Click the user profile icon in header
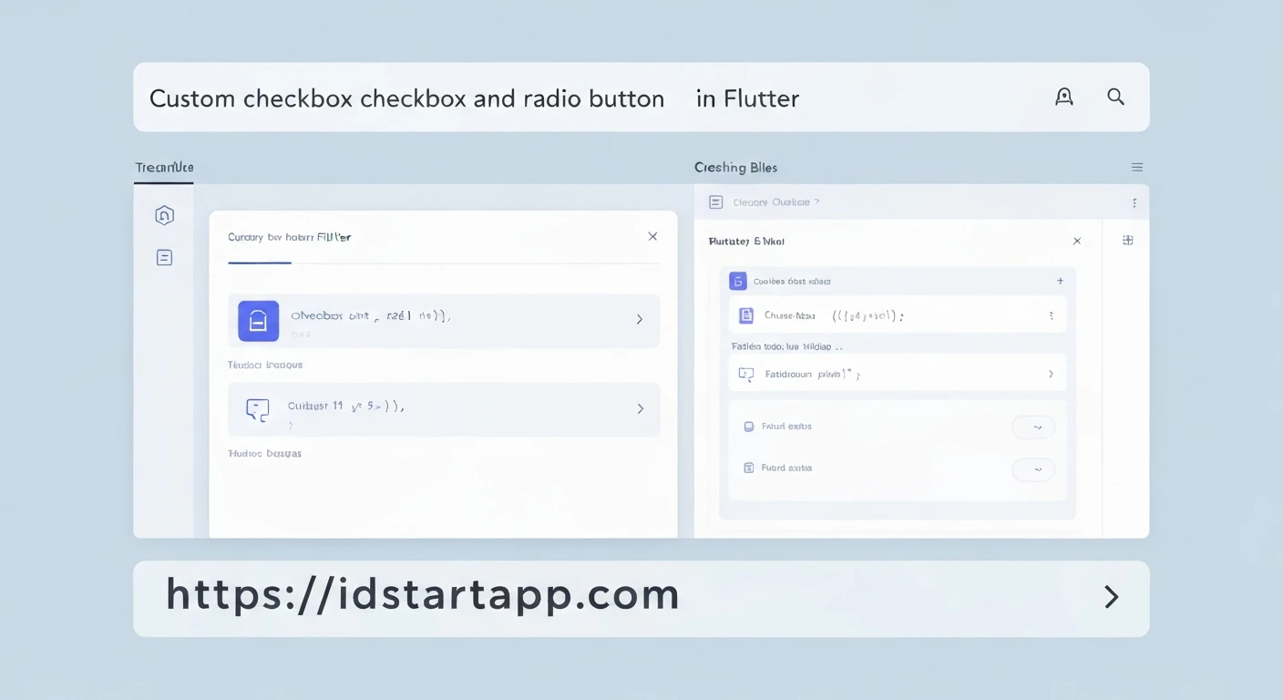This screenshot has width=1283, height=700. [x=1063, y=97]
